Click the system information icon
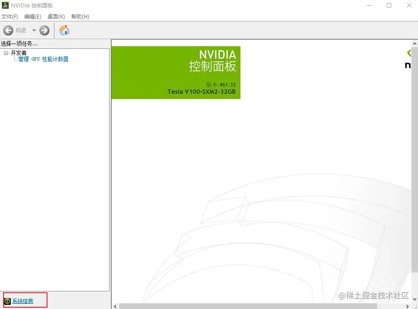The image size is (418, 309). [x=7, y=301]
